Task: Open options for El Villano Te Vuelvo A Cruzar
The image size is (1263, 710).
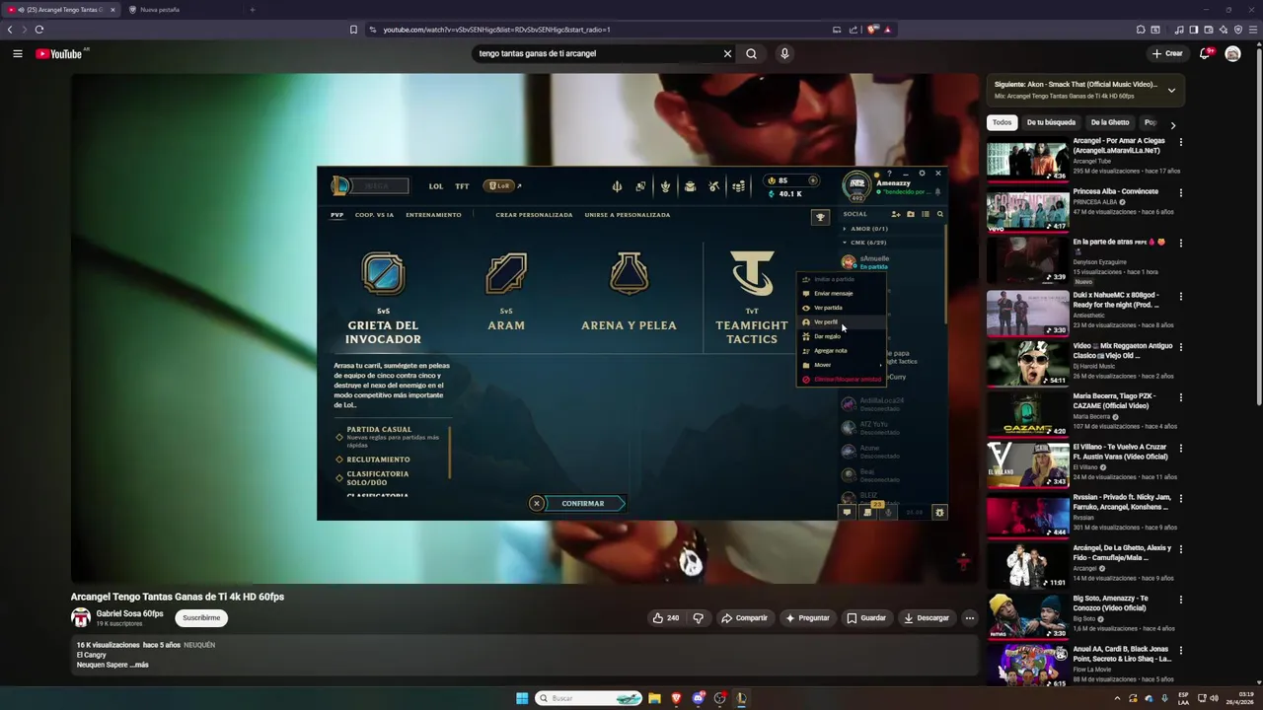Action: click(1180, 449)
